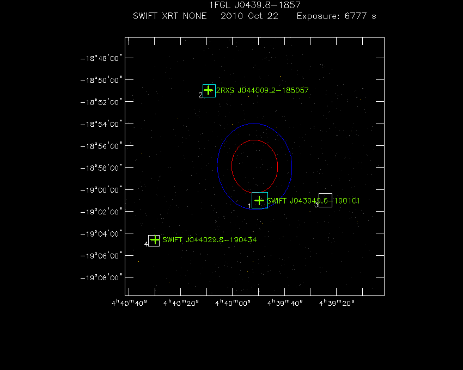Click the declination label -18°52'00"
Viewport: 463px width, 370px height.
(x=101, y=102)
